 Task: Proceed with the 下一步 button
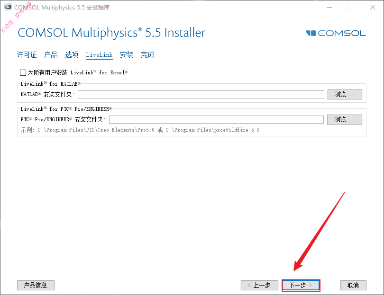click(x=301, y=285)
